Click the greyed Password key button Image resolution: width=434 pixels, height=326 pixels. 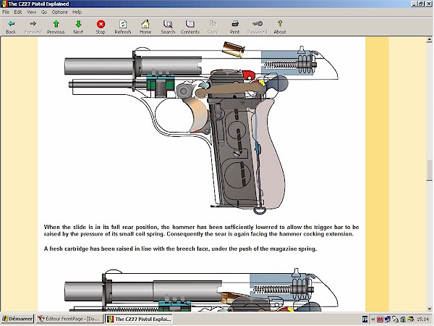click(x=257, y=28)
